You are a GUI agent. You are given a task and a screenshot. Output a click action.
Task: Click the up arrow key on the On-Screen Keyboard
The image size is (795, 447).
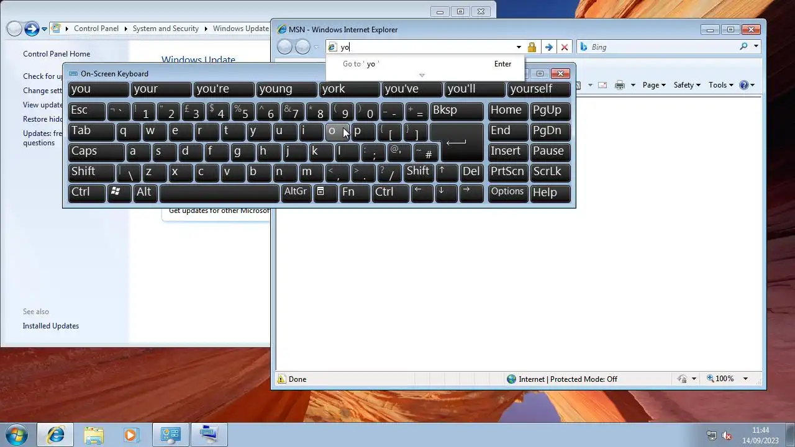click(x=447, y=172)
